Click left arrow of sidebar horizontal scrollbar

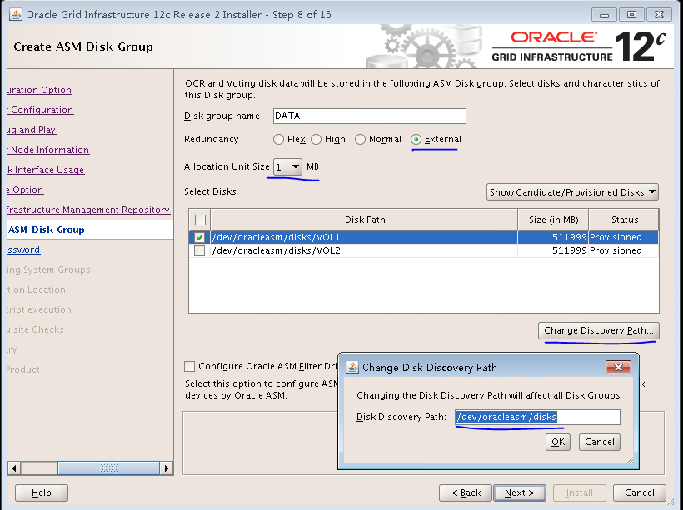pos(14,468)
